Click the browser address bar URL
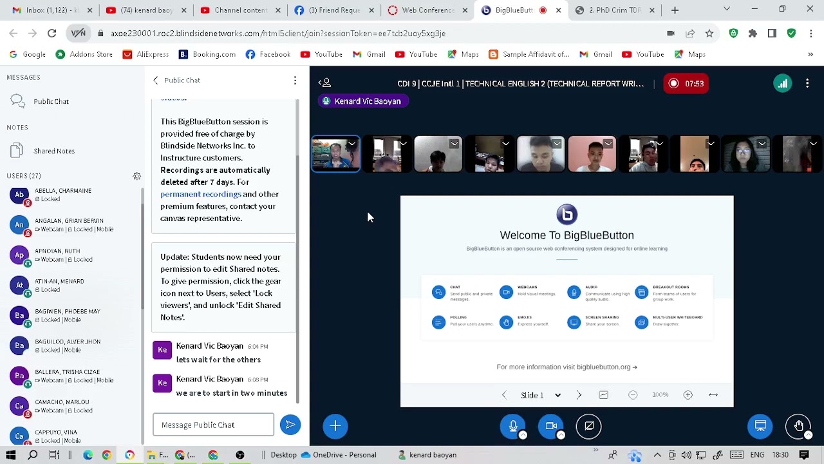824x464 pixels. (277, 34)
